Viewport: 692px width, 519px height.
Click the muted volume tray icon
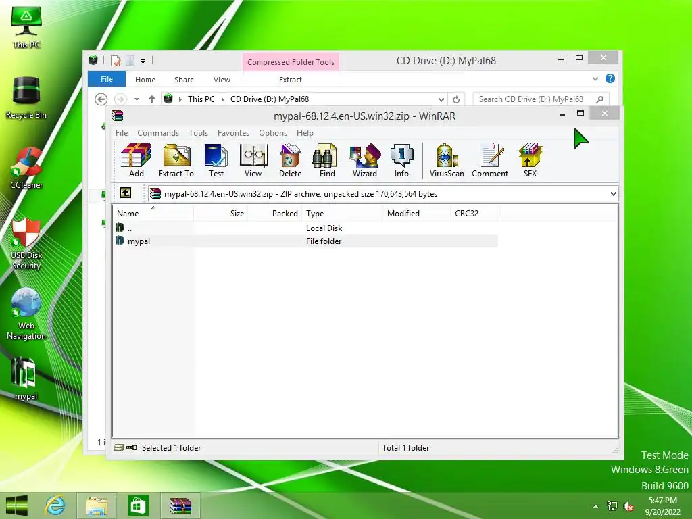tap(628, 506)
